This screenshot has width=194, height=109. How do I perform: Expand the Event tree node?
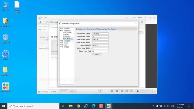pos(60,43)
